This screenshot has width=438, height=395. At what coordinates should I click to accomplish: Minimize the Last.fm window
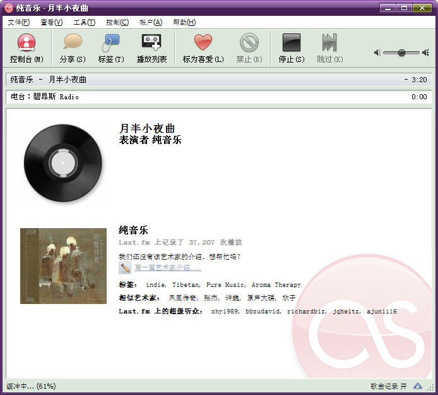(388, 8)
